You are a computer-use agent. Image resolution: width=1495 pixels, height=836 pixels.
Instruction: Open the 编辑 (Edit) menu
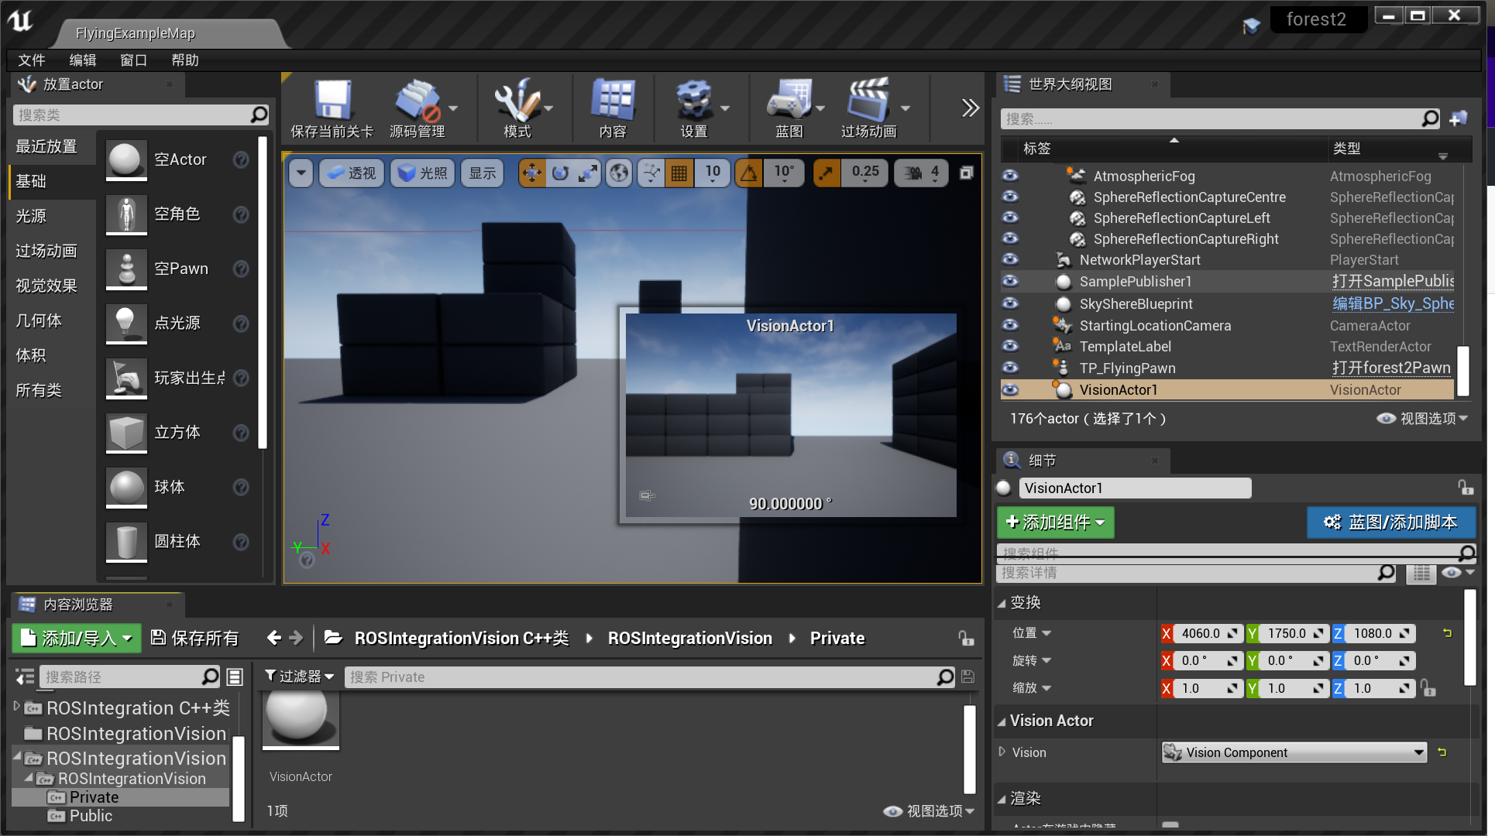[x=82, y=60]
